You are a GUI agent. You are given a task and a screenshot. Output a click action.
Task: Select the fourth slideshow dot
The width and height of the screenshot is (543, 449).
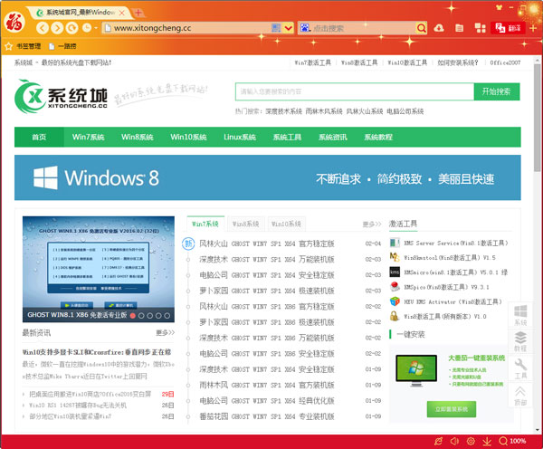[x=158, y=316]
